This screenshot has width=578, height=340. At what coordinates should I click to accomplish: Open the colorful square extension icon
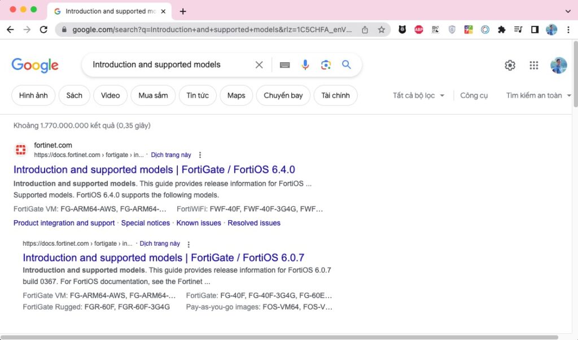coord(468,29)
